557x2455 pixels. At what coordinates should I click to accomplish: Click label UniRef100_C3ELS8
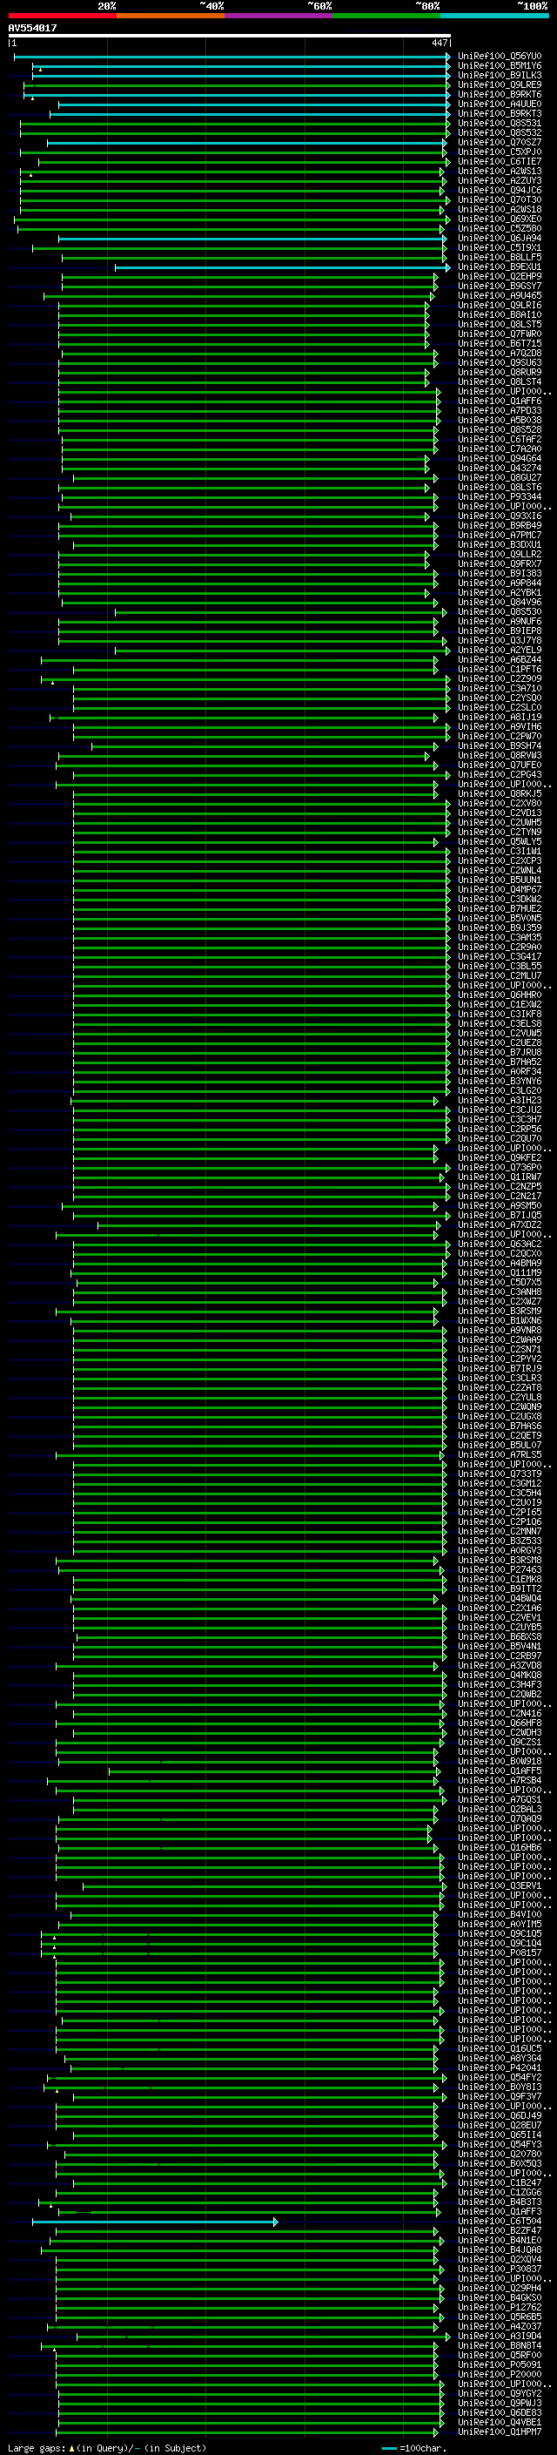point(500,1023)
